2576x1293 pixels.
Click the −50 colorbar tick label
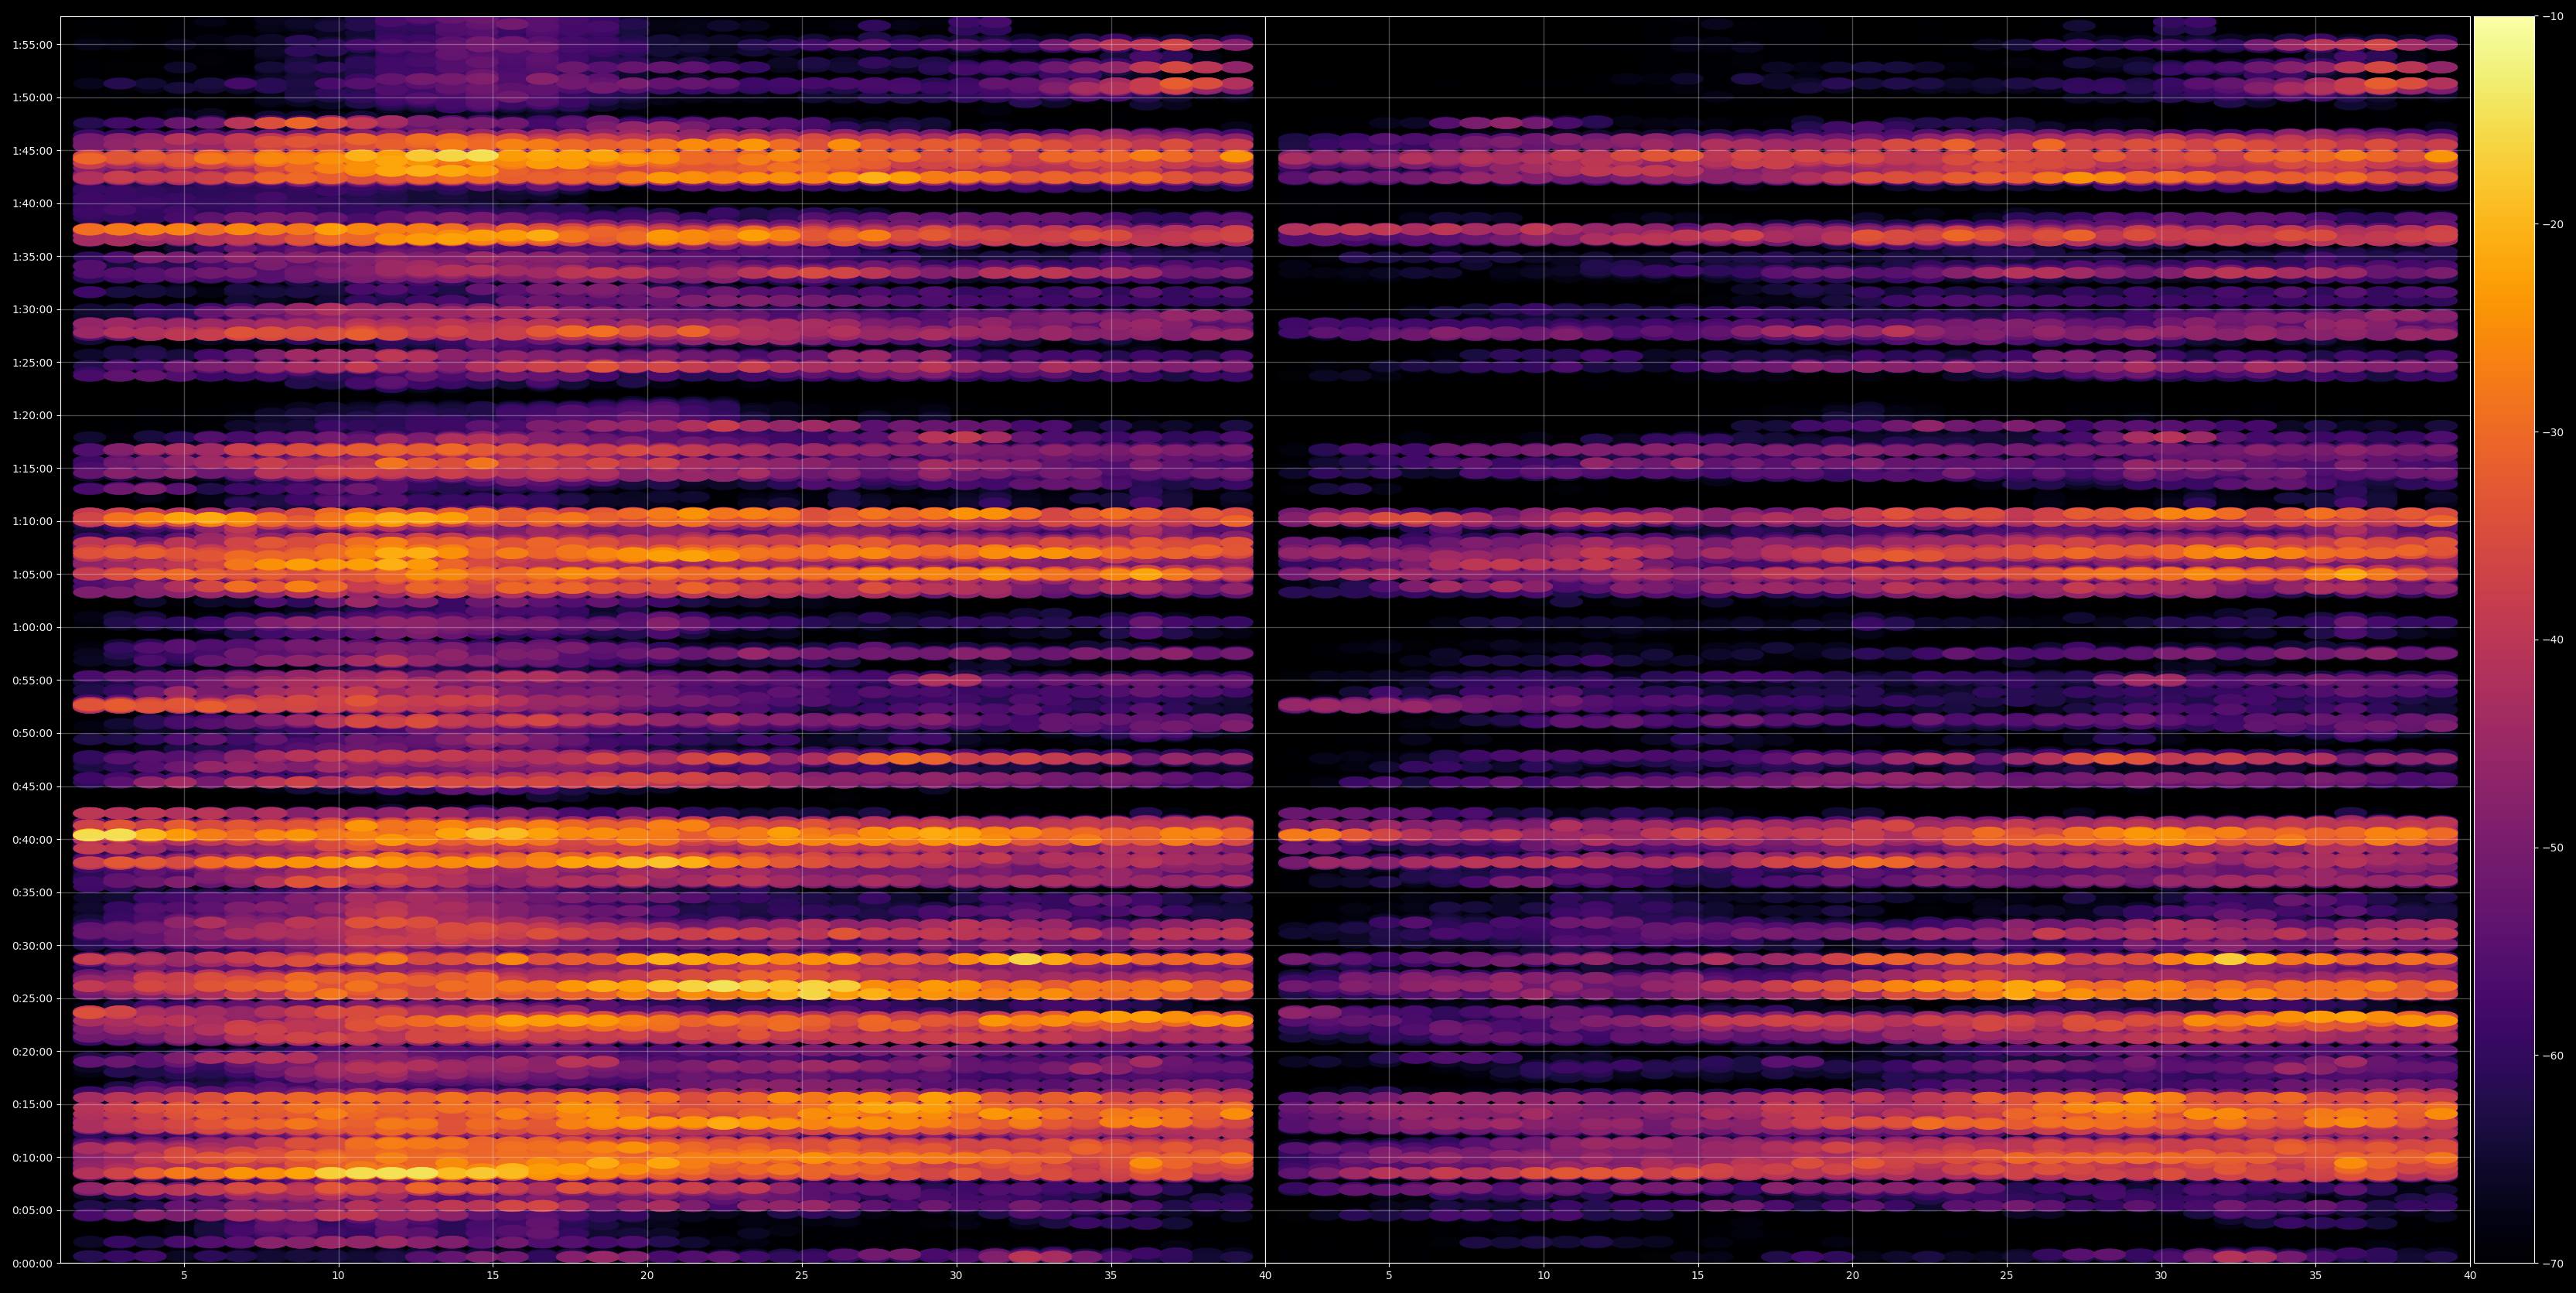[x=2552, y=847]
